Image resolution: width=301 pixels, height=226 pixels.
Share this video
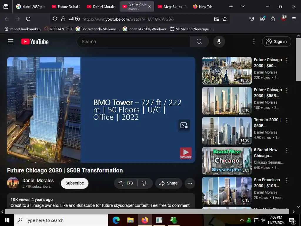coord(168,183)
